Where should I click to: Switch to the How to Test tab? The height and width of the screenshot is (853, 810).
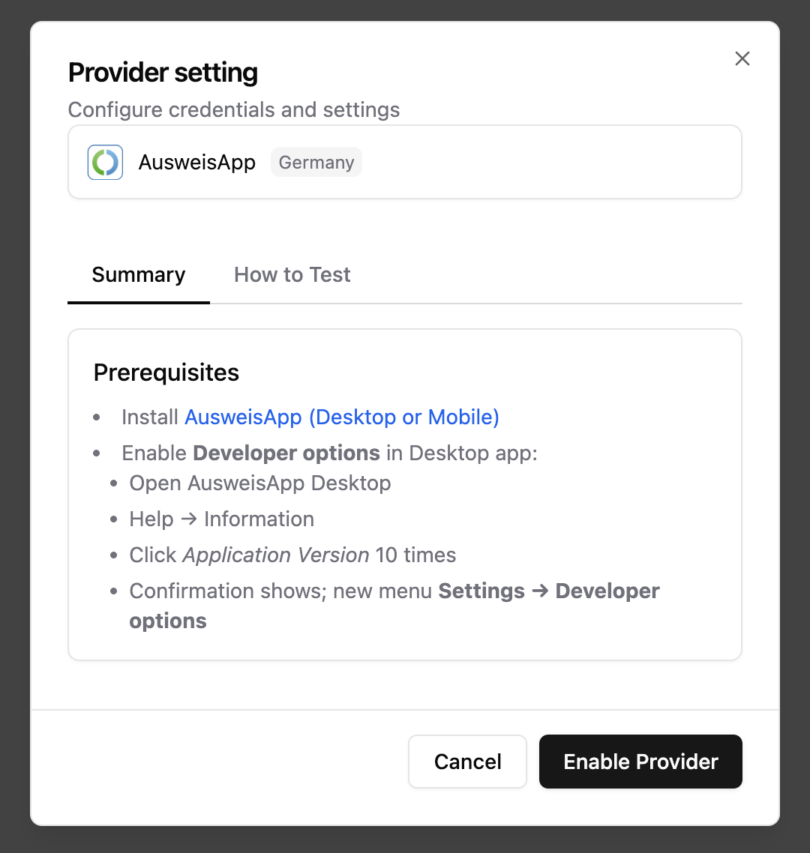[x=292, y=274]
